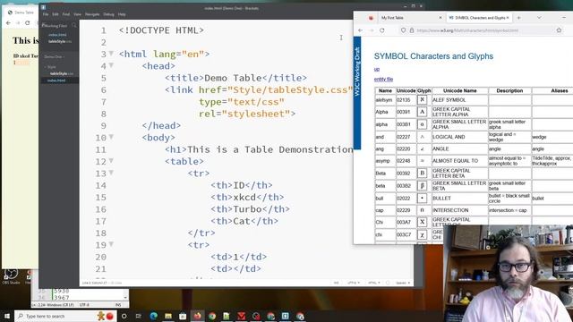Collapse the first tr fold on line 13
The width and height of the screenshot is (573, 322).
pos(111,173)
